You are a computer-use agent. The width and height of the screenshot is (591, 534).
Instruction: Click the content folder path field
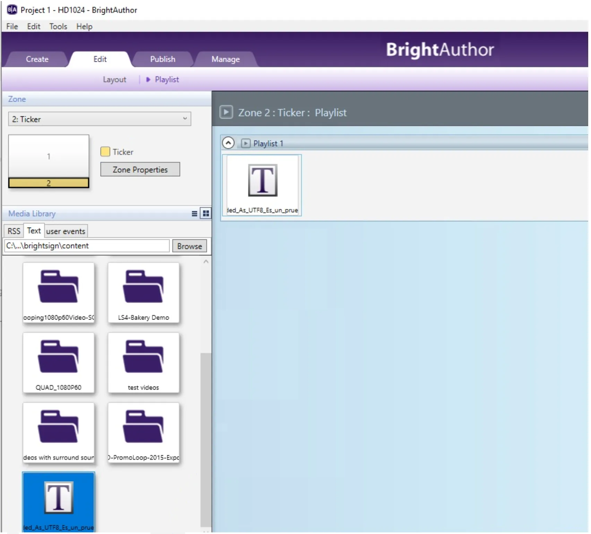pos(87,246)
